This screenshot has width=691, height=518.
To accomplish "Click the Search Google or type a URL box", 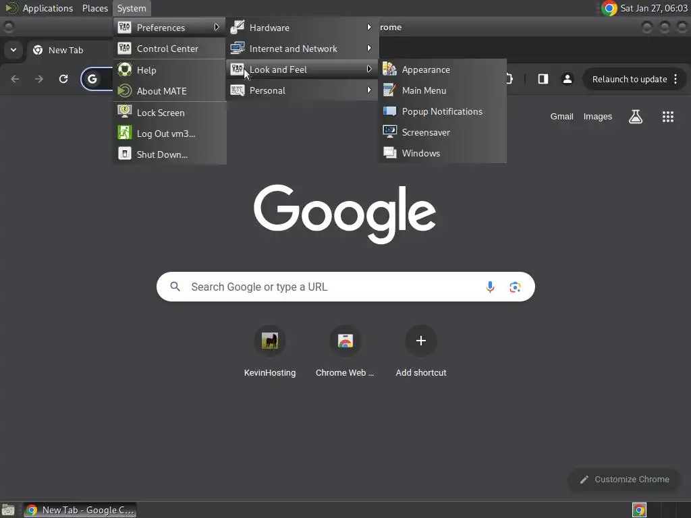I will (x=345, y=287).
